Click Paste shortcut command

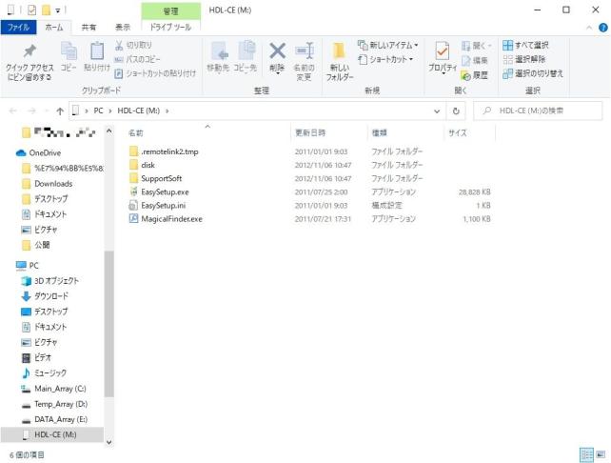(x=155, y=73)
